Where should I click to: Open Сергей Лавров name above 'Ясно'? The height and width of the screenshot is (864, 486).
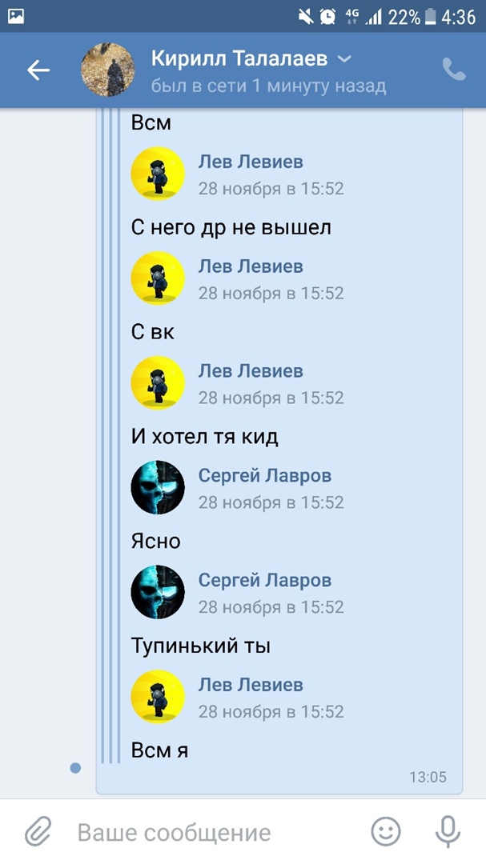point(265,476)
